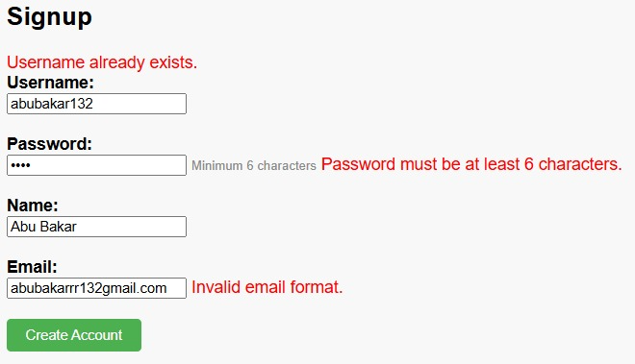The width and height of the screenshot is (635, 364).
Task: Click the Password: label
Action: 49,144
